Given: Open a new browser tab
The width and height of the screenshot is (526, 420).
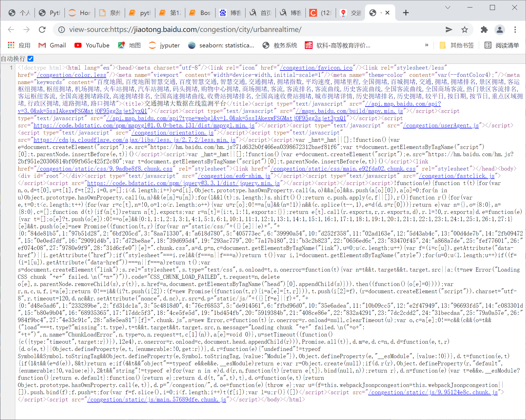Looking at the screenshot, I should [406, 12].
